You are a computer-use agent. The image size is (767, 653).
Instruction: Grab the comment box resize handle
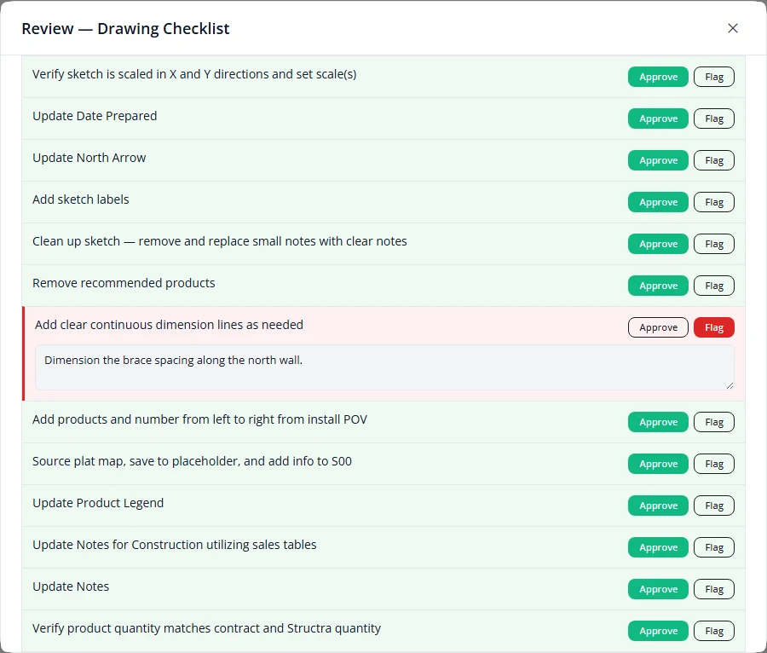point(730,385)
